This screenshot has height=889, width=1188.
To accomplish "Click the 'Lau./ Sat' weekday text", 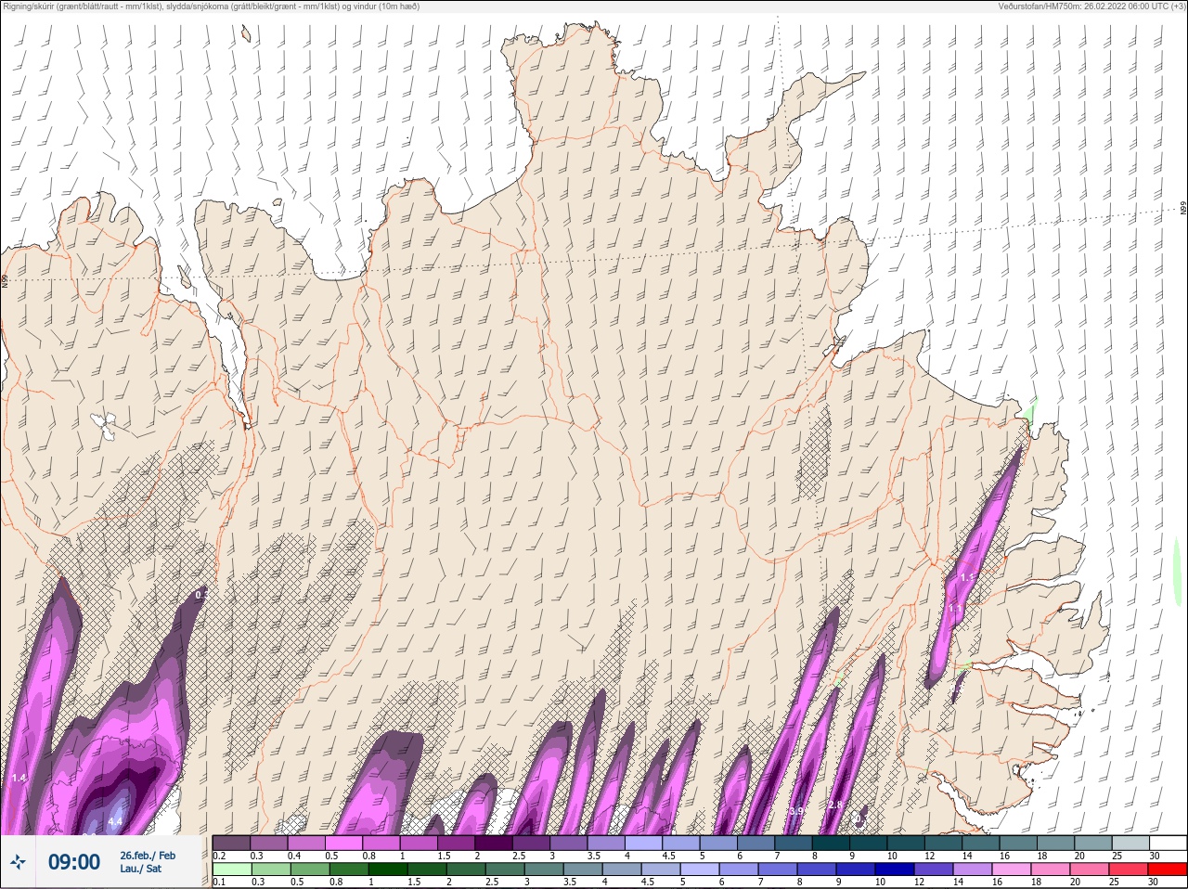I will point(140,870).
